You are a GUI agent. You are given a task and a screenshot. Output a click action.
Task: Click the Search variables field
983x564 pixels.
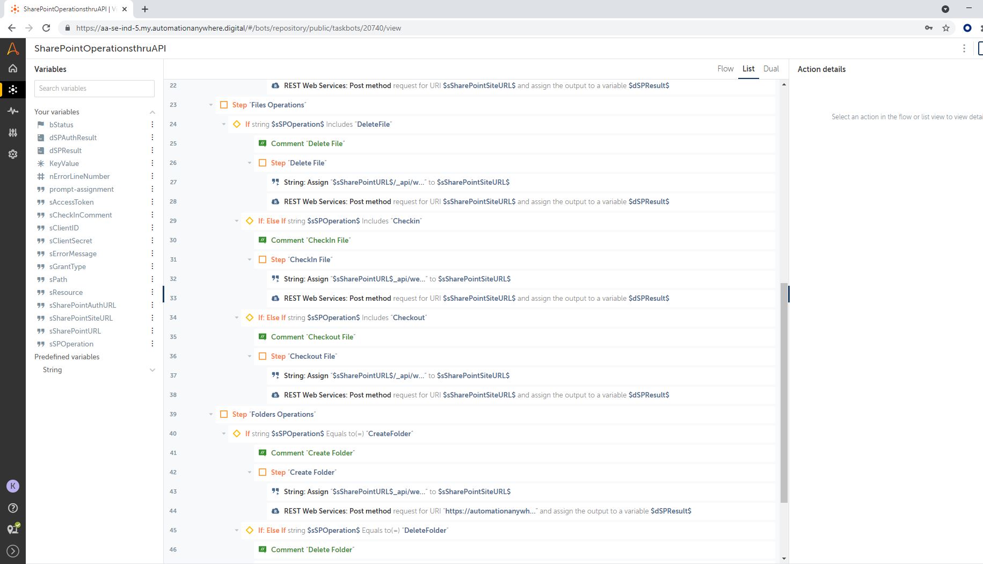[x=94, y=89]
